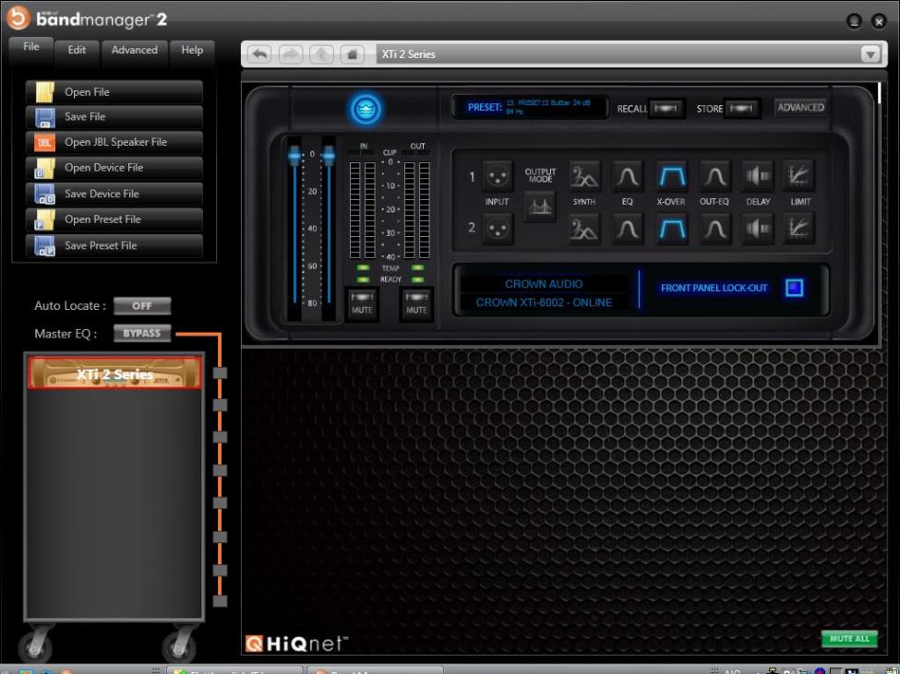Click channel 1 level fader handle
900x674 pixels.
click(294, 154)
